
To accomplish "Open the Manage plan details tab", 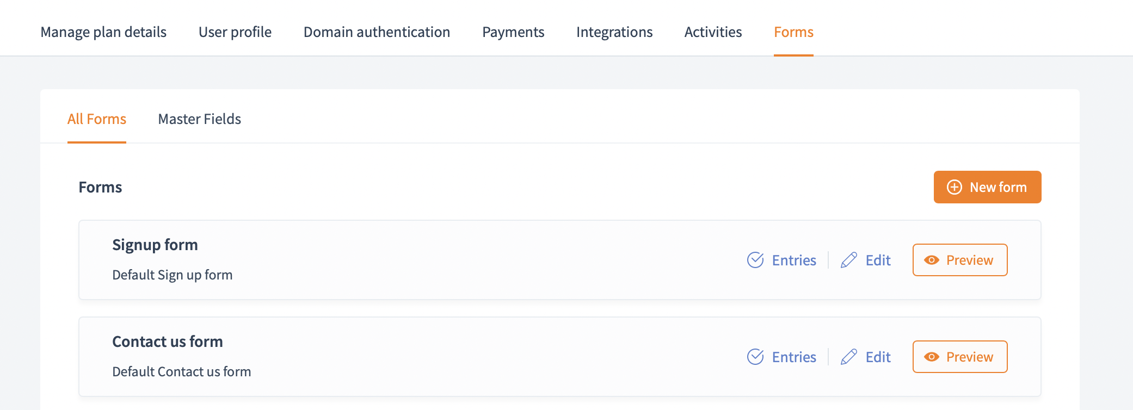I will point(103,32).
